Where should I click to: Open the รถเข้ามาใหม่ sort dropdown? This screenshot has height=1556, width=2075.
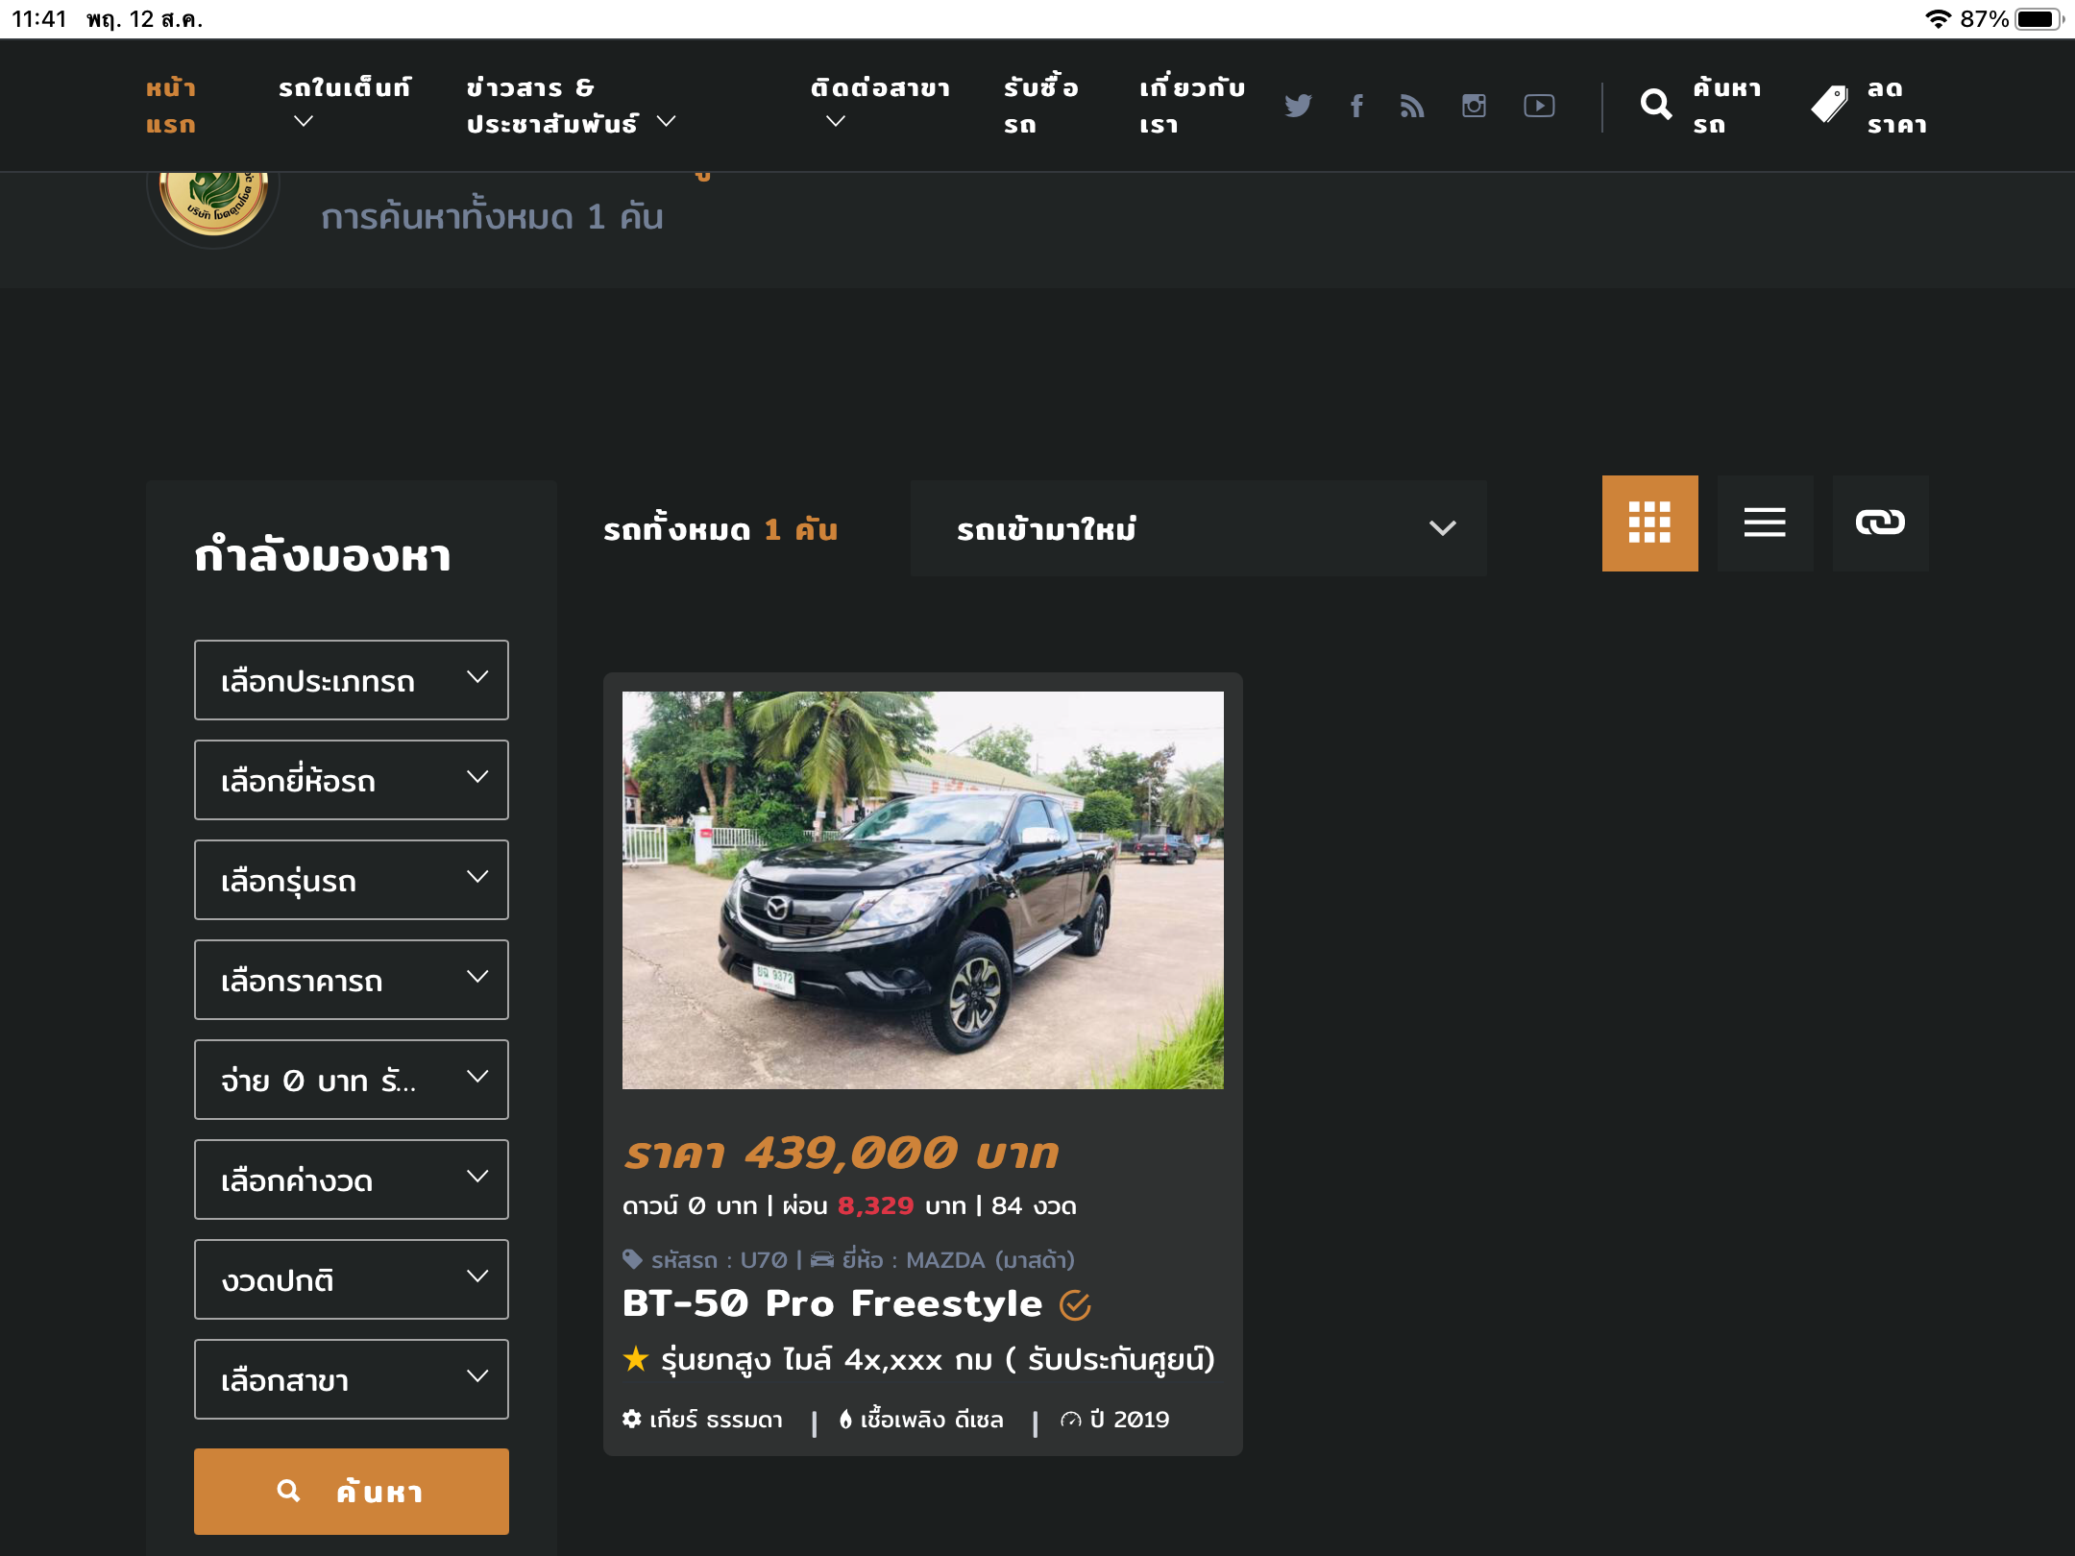point(1198,528)
